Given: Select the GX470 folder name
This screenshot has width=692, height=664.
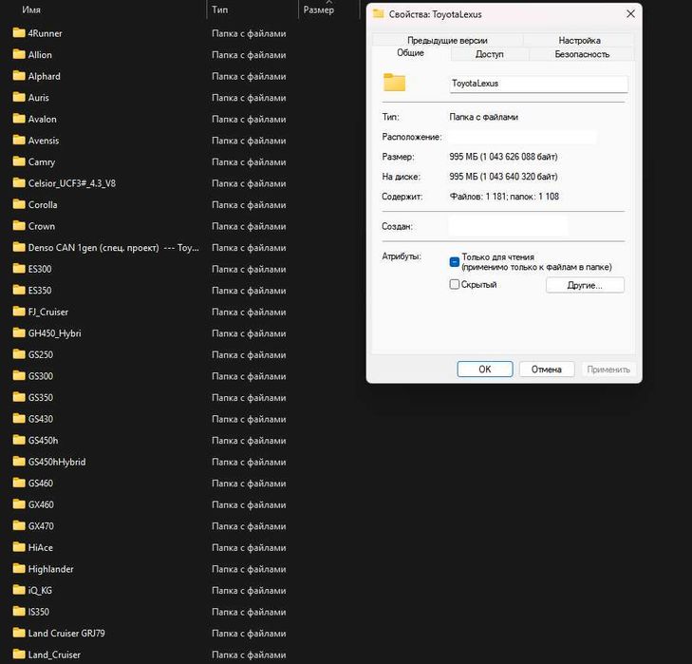Looking at the screenshot, I should click(41, 525).
